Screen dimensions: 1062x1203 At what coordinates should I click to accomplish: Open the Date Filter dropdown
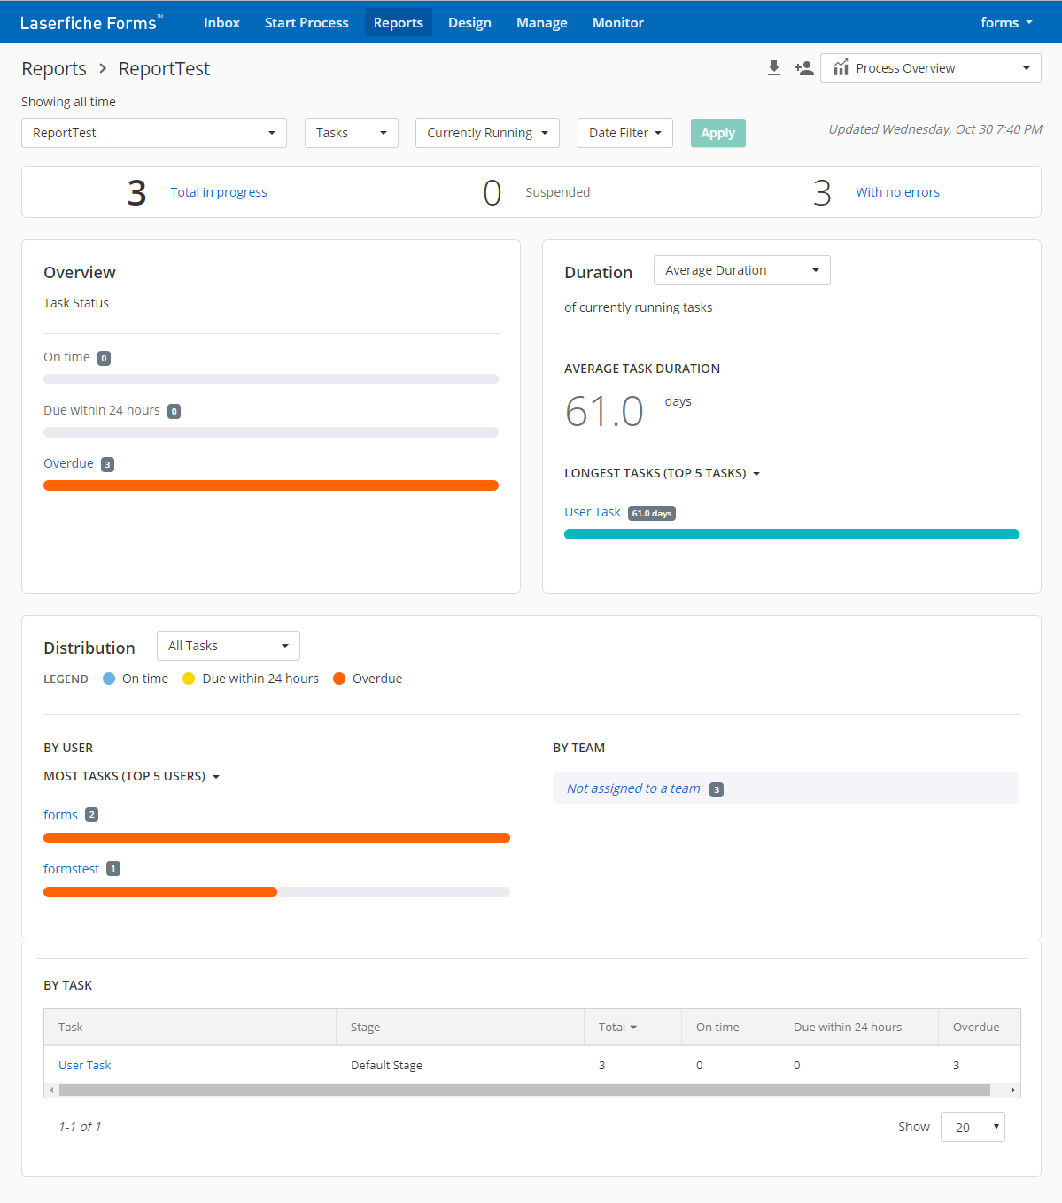624,133
